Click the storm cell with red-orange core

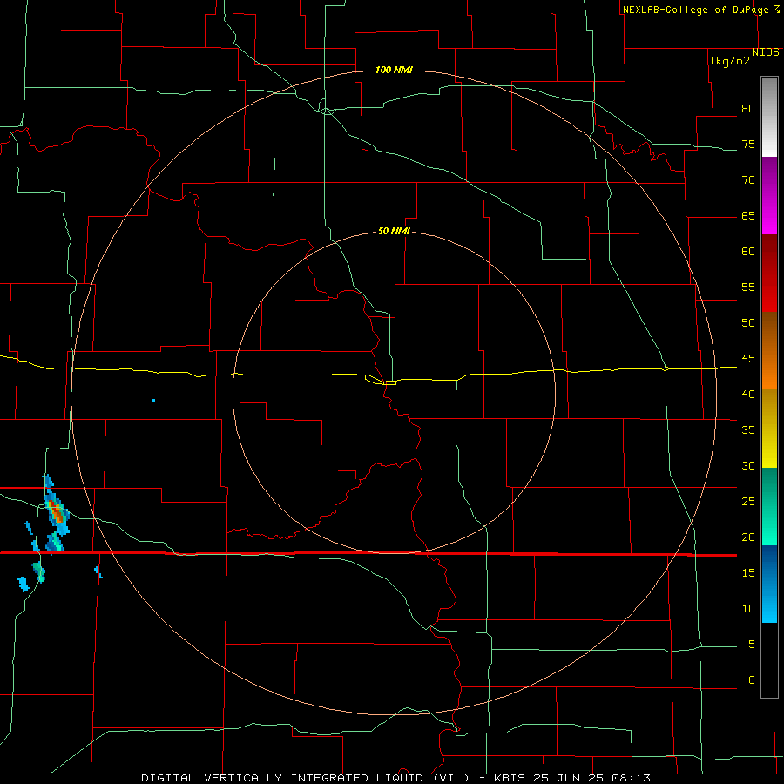click(x=57, y=511)
